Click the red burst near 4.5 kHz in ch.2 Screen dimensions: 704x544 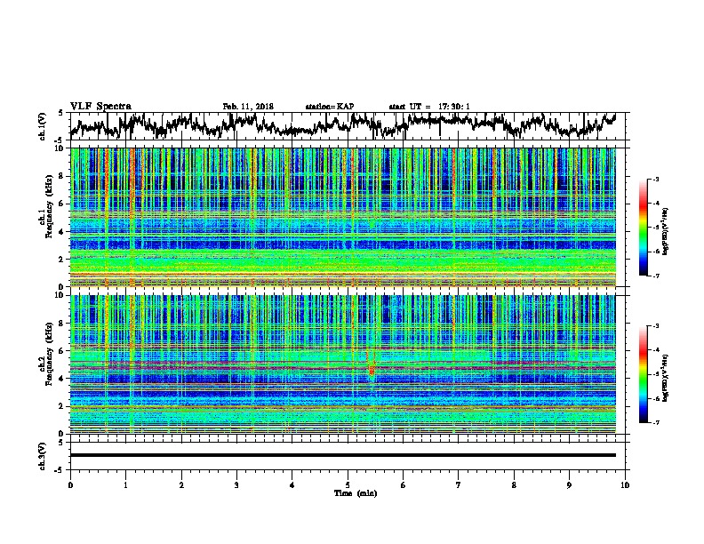point(372,371)
